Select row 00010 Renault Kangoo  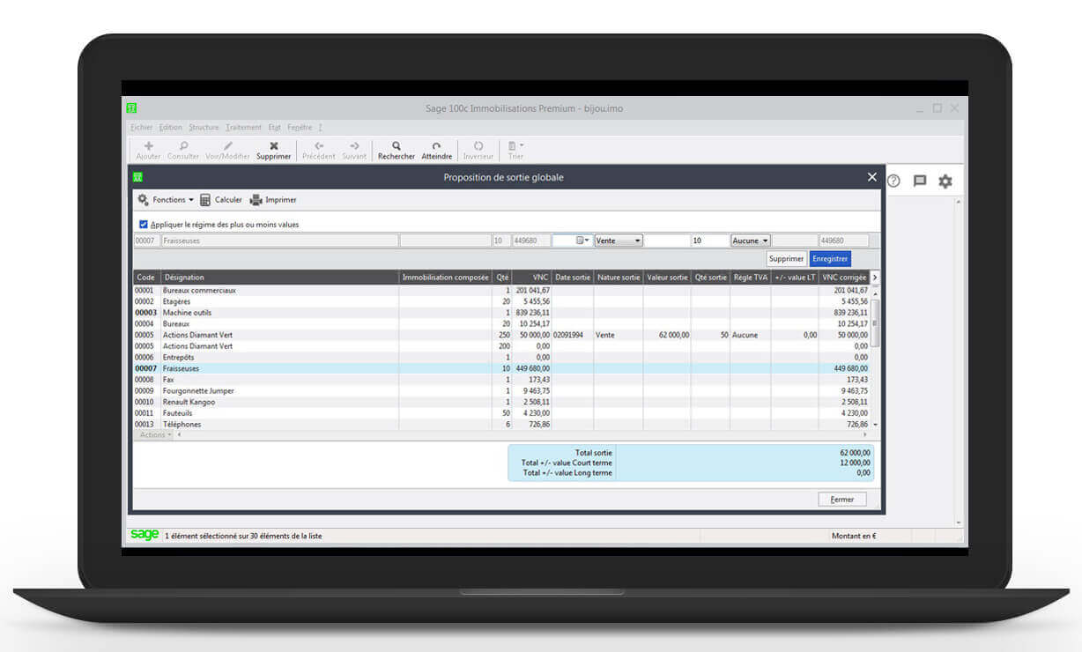tap(501, 402)
